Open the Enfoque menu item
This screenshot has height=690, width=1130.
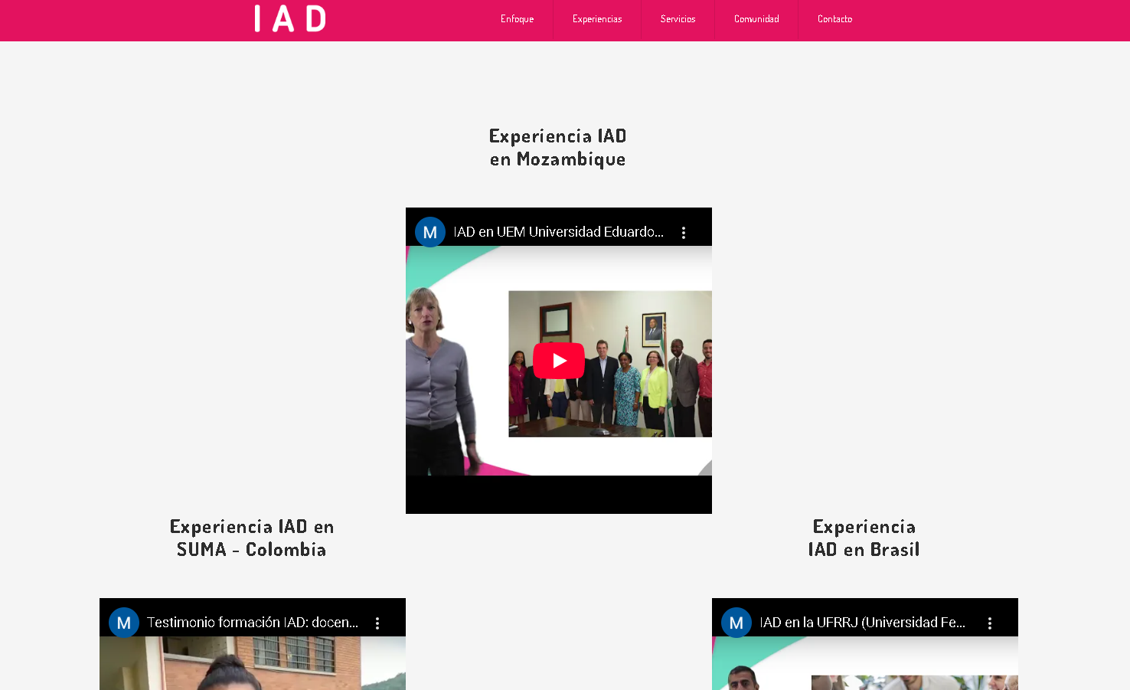518,19
